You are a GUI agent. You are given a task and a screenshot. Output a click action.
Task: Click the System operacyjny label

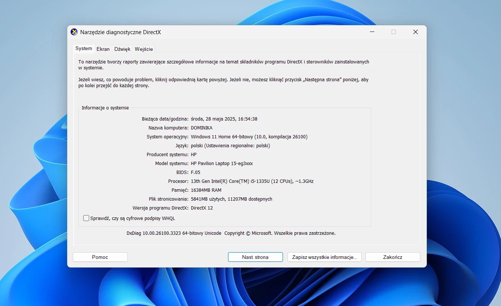pyautogui.click(x=168, y=137)
